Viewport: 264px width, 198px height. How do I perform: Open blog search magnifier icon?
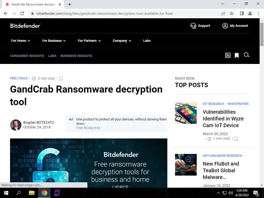(x=247, y=55)
